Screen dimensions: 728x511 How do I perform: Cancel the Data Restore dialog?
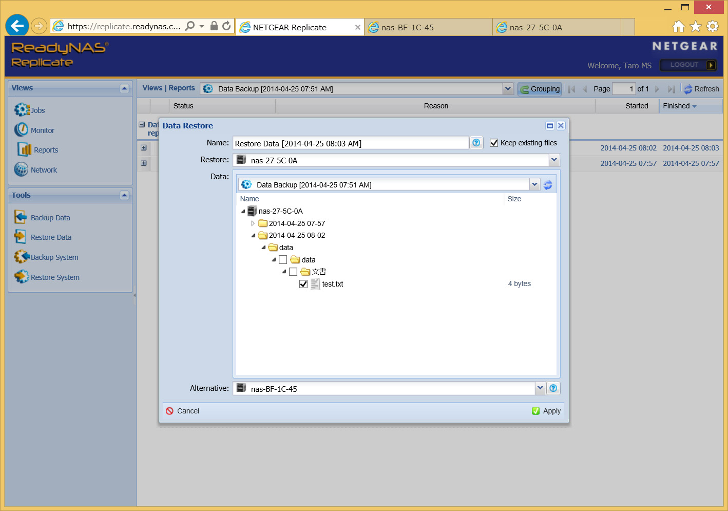pos(183,411)
